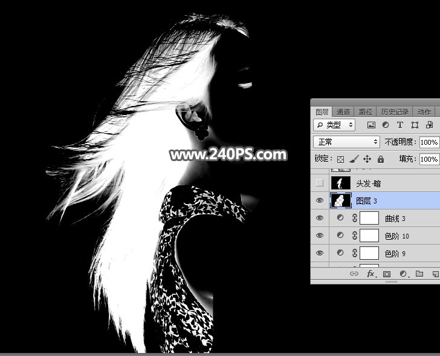Open new adjustment layer menu

pyautogui.click(x=403, y=274)
